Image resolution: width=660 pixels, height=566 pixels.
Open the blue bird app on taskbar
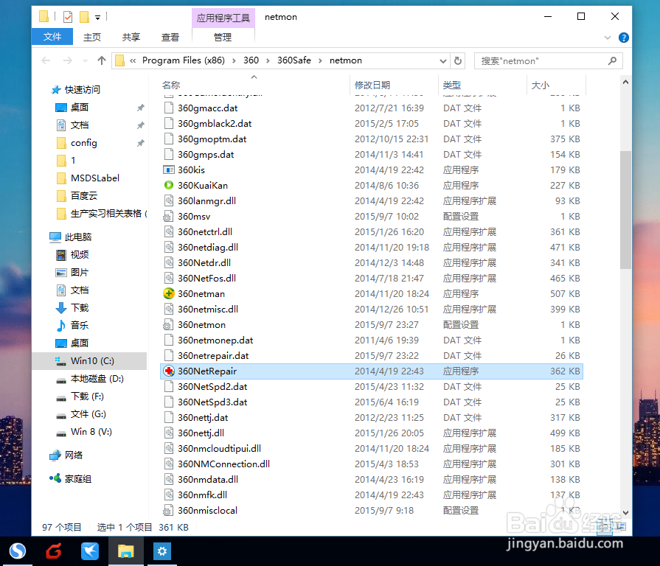90,551
